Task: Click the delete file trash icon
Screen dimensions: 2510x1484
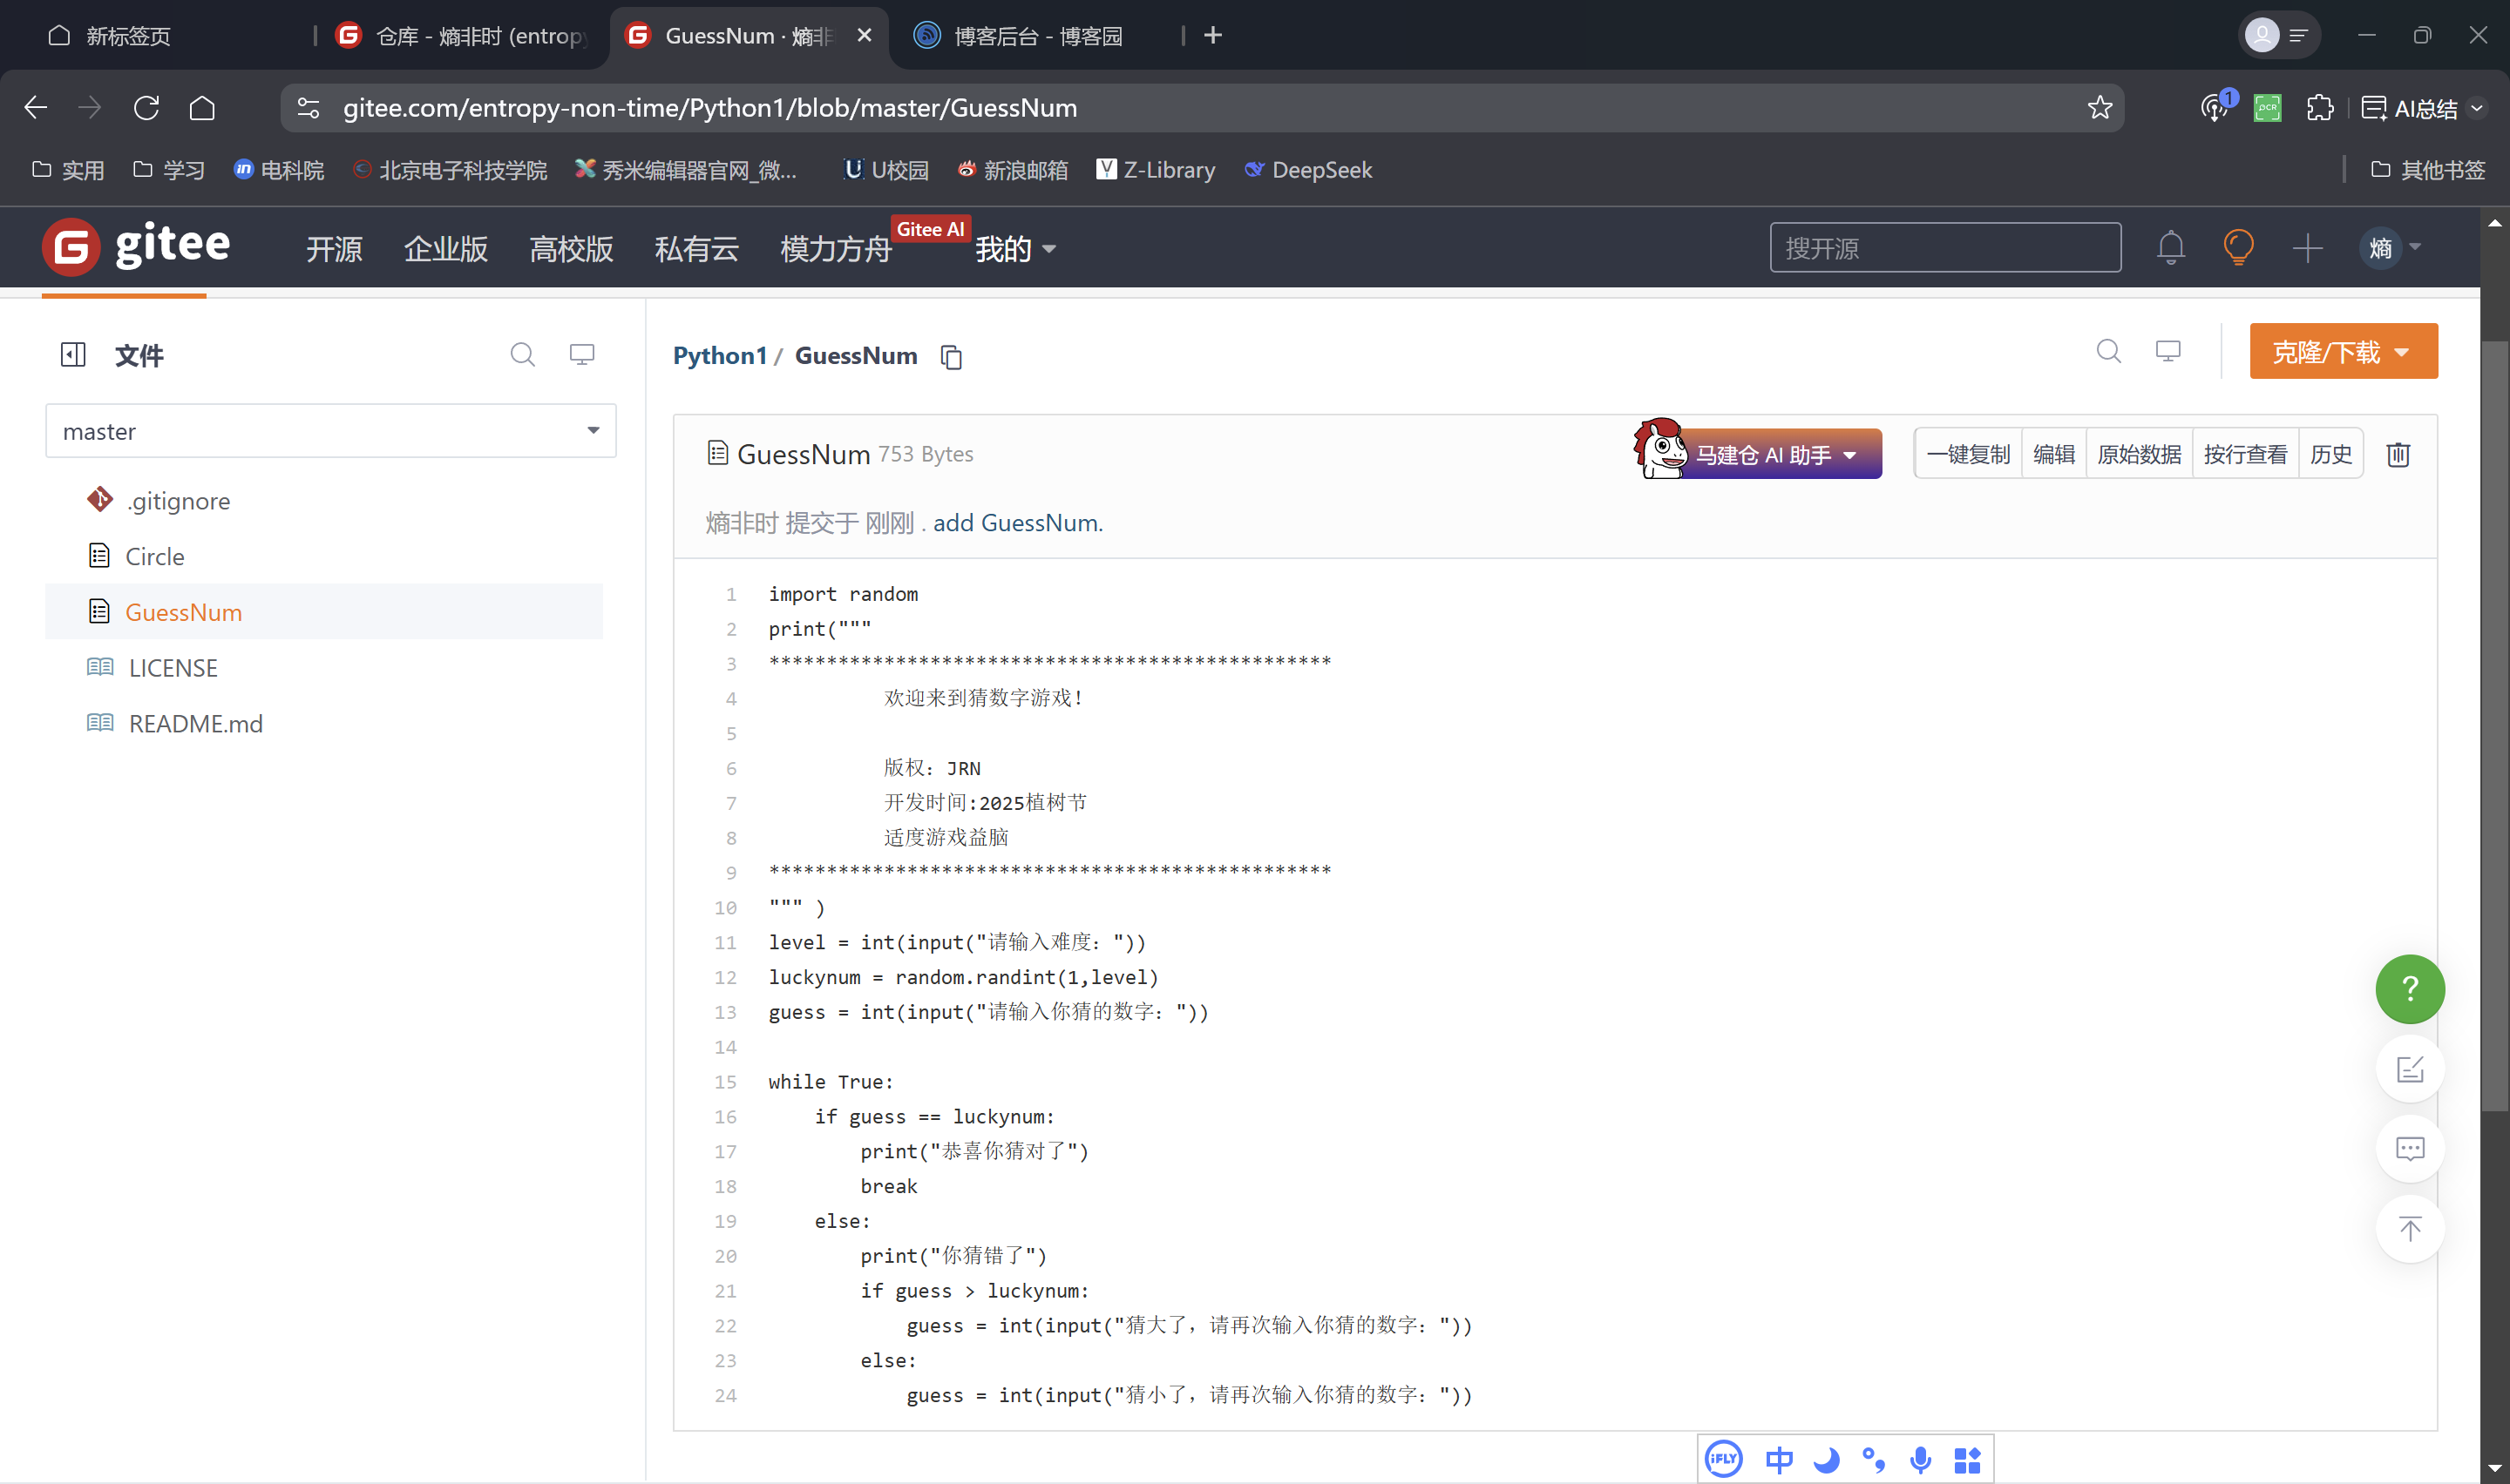Action: point(2397,455)
